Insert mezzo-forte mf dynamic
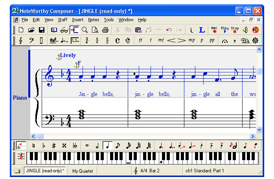The width and height of the screenshot is (274, 179). pos(161,41)
